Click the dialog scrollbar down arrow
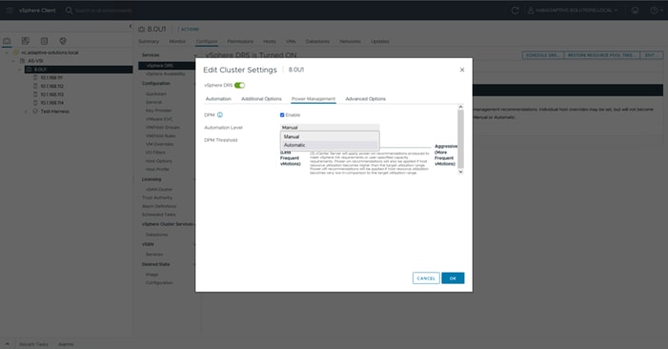Screen dimensions: 668x349 (x=460, y=172)
